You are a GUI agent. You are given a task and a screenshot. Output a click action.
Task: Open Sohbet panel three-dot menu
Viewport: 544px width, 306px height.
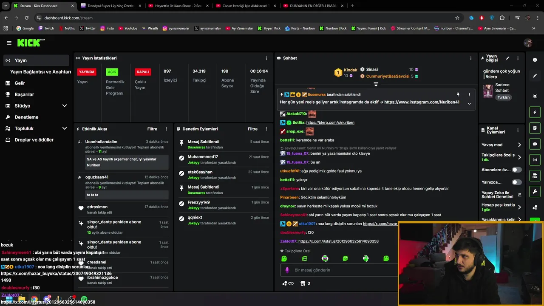470,58
